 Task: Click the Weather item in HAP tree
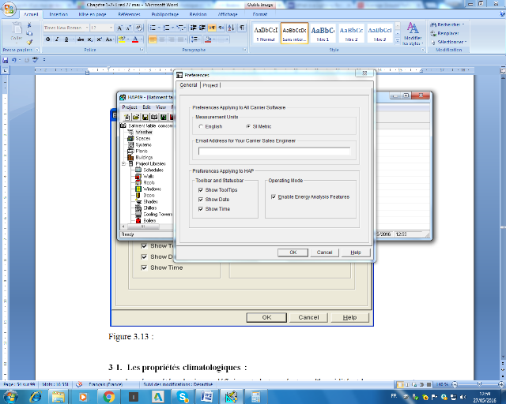(144, 132)
